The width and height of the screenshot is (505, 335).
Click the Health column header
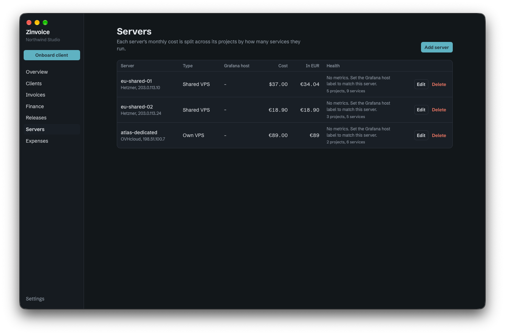[333, 66]
